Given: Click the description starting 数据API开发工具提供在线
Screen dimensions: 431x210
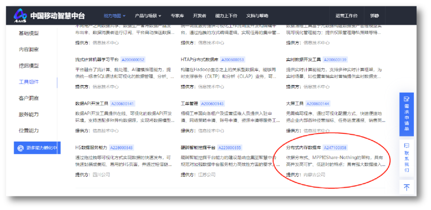Looking at the screenshot, I should coord(125,117).
